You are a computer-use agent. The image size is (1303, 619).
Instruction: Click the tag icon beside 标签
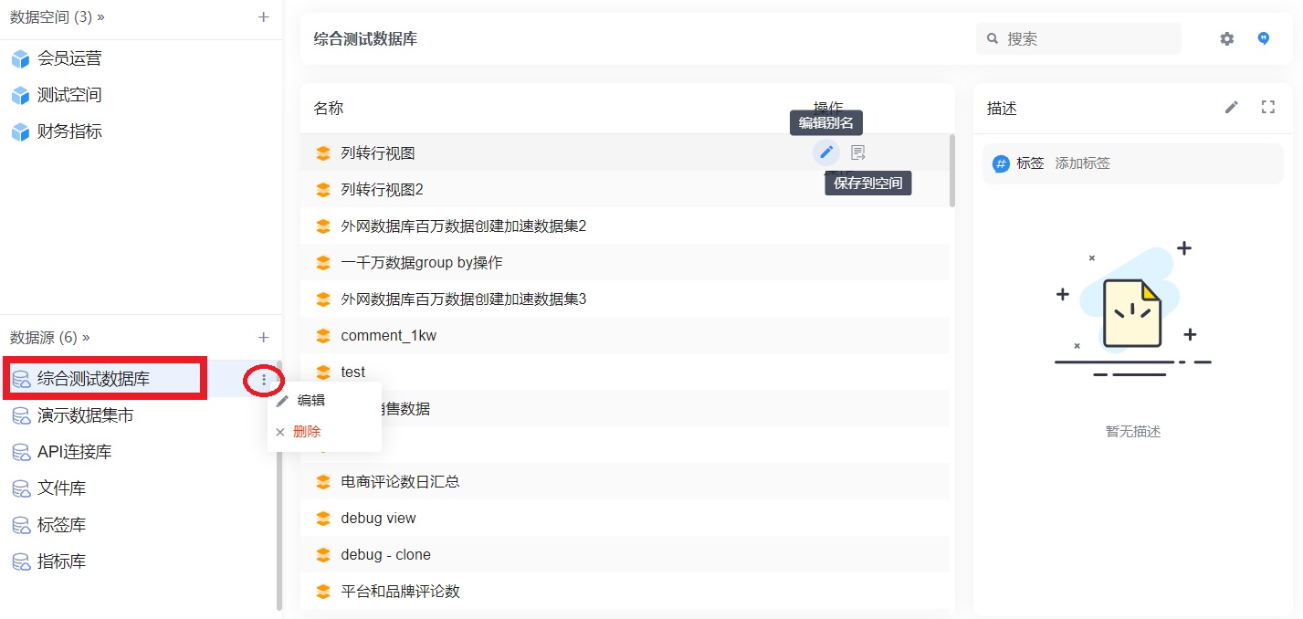click(1002, 163)
